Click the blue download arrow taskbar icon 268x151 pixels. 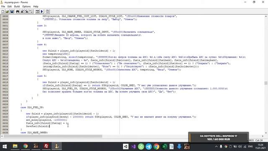pos(179,146)
